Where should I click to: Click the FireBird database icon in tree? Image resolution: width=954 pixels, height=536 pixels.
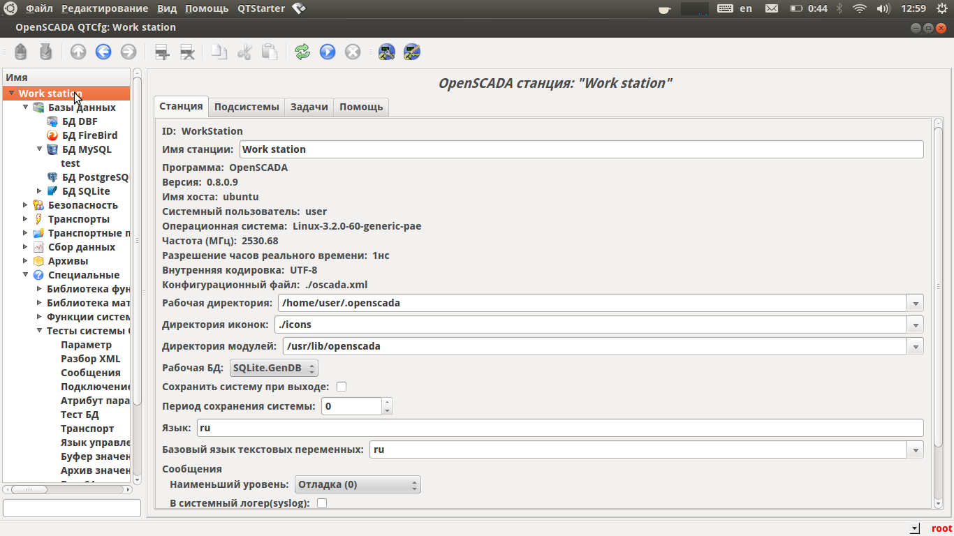click(52, 135)
